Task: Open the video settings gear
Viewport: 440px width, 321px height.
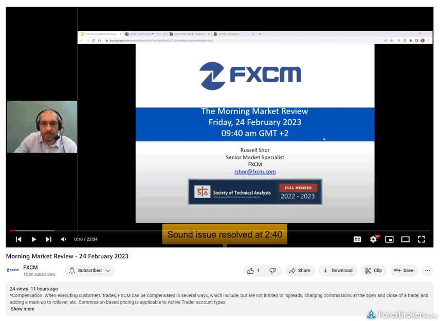Action: [x=373, y=239]
